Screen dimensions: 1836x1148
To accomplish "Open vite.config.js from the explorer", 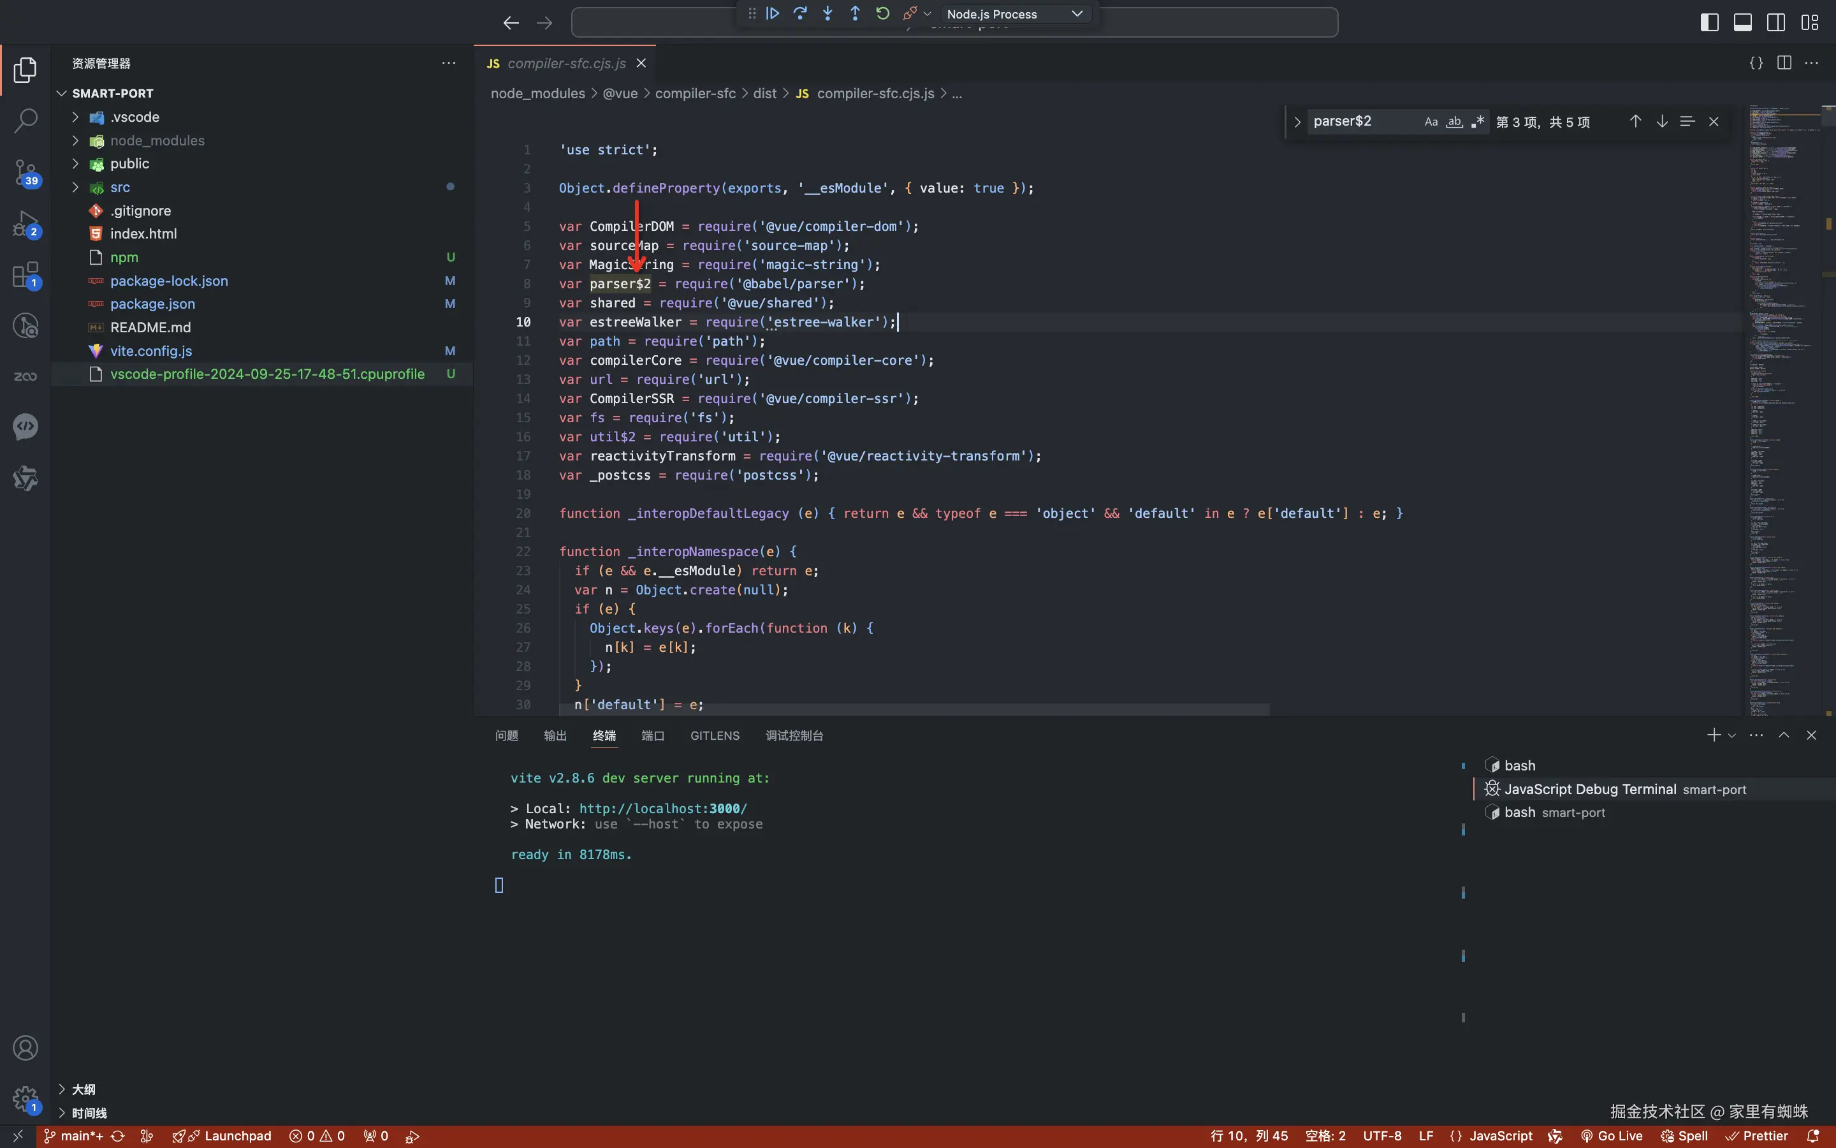I will point(151,351).
